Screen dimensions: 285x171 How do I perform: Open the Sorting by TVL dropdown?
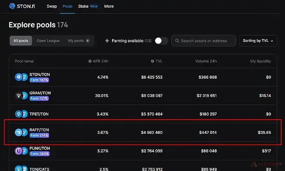[258, 41]
